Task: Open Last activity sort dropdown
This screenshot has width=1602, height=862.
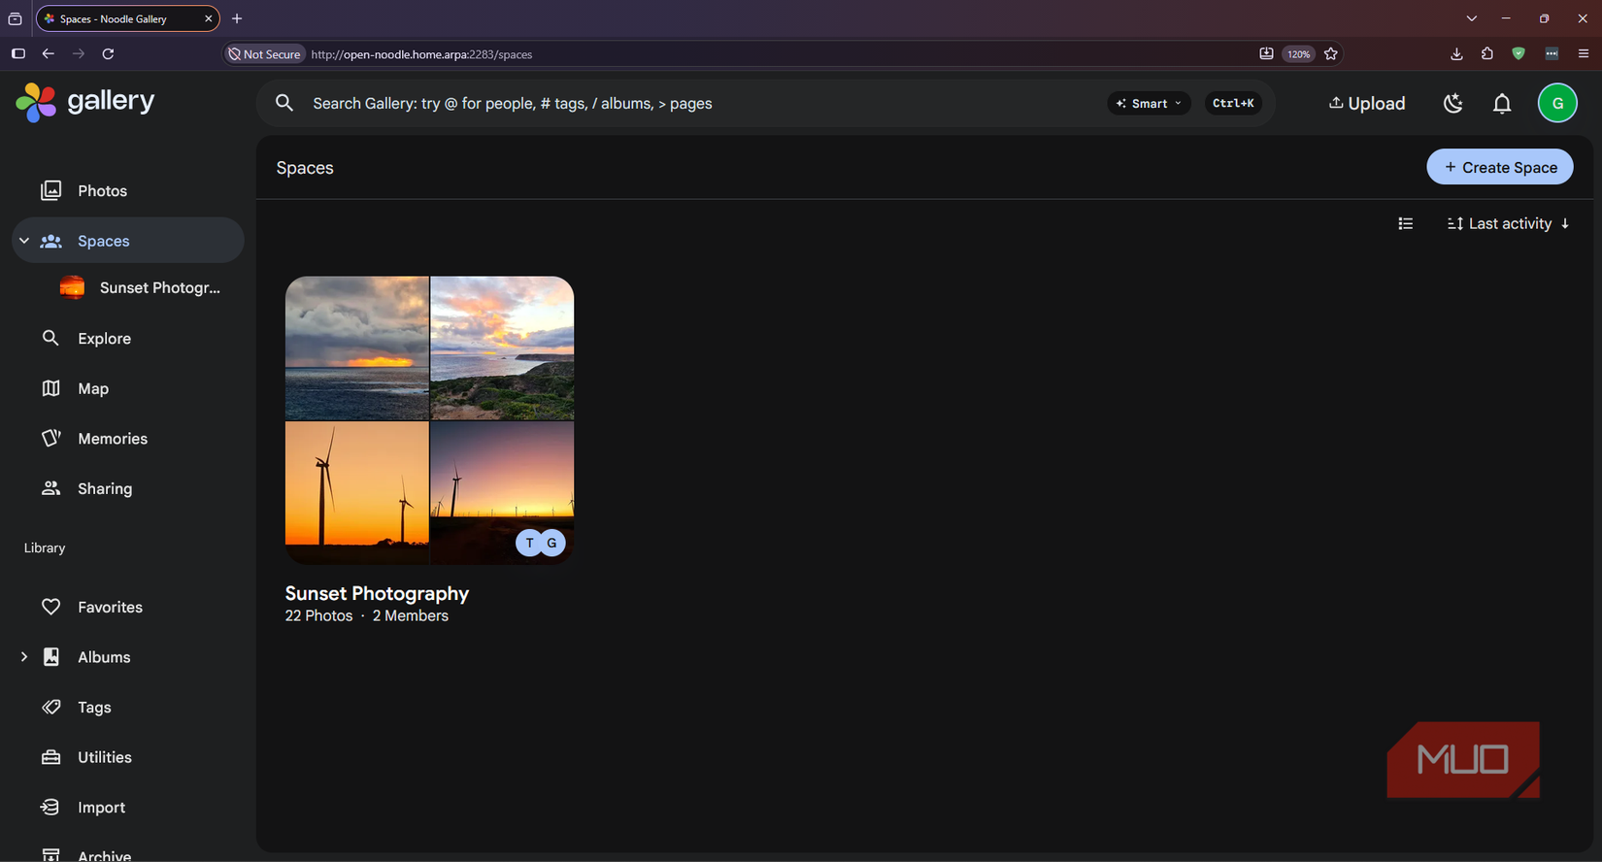Action: [x=1509, y=223]
